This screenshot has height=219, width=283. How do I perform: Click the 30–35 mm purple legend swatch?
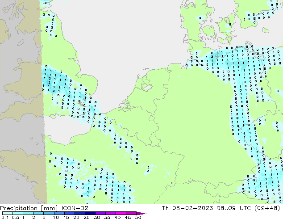(x=100, y=213)
